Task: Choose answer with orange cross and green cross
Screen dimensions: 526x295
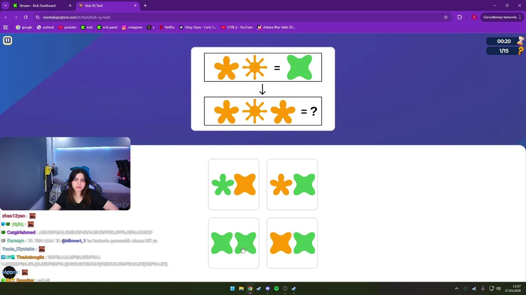Action: (x=292, y=243)
